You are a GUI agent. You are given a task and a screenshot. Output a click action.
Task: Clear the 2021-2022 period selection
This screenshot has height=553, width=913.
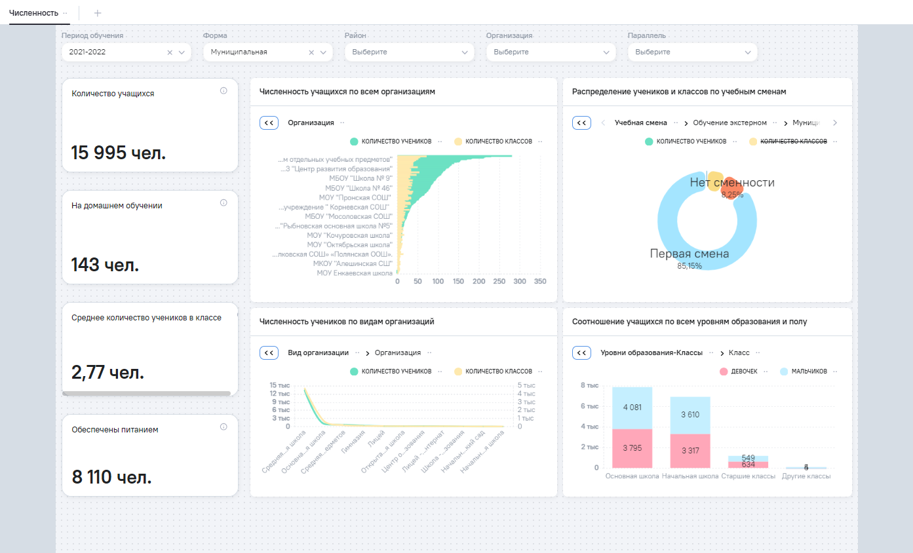pos(170,52)
